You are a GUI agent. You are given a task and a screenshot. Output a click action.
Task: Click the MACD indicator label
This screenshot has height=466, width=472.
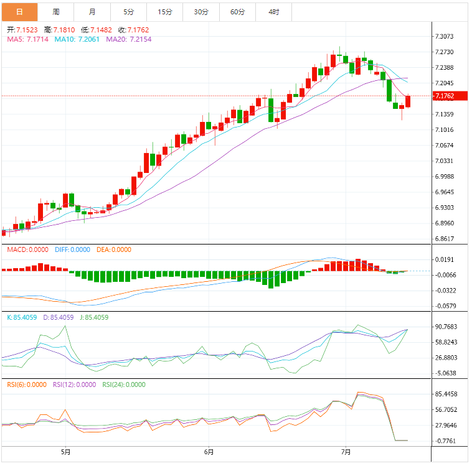(27, 249)
